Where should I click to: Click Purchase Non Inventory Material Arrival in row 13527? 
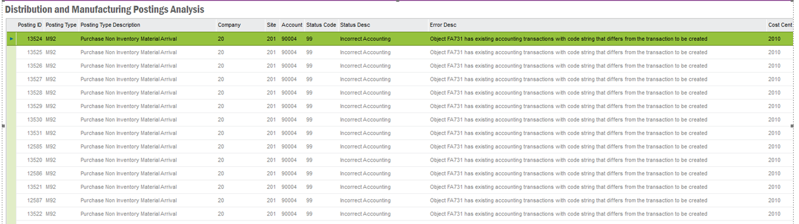click(x=128, y=79)
